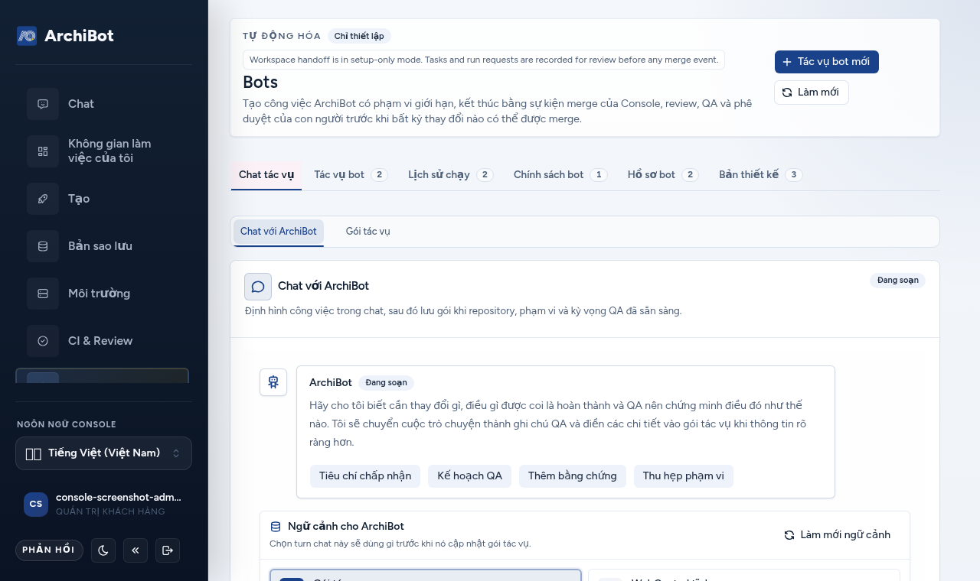Click the Thêm bằng chứng suggestion chip
This screenshot has width=980, height=581.
click(x=573, y=476)
